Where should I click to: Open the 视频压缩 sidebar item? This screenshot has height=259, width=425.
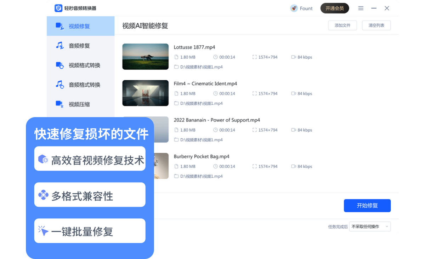click(79, 104)
